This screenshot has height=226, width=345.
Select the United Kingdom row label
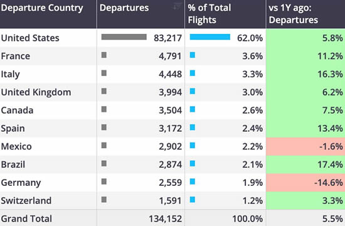pos(36,92)
